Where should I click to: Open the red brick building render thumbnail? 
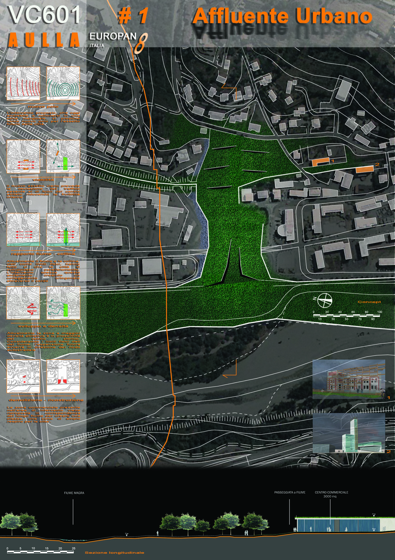(348, 379)
